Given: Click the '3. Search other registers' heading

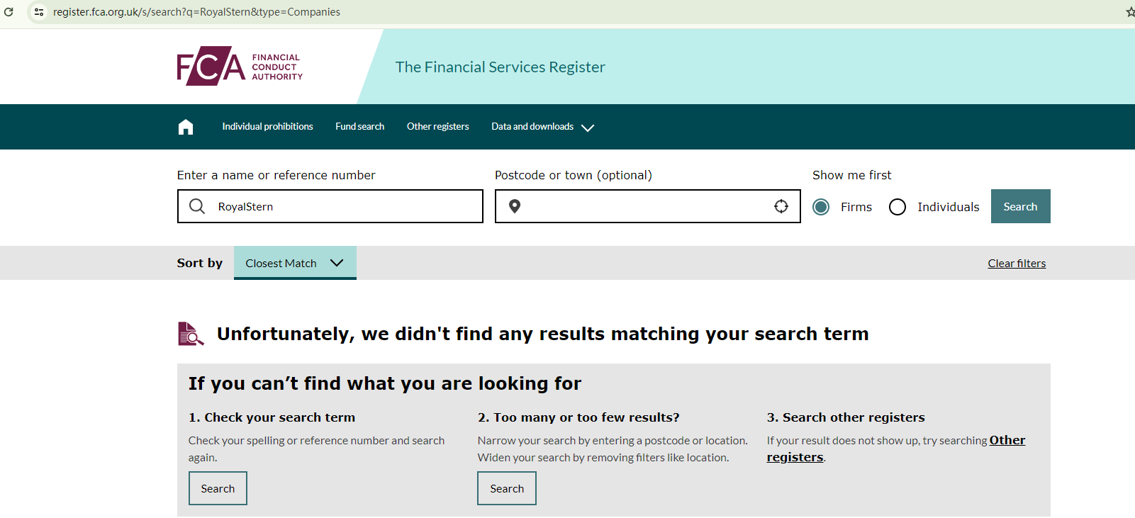Looking at the screenshot, I should coord(846,417).
